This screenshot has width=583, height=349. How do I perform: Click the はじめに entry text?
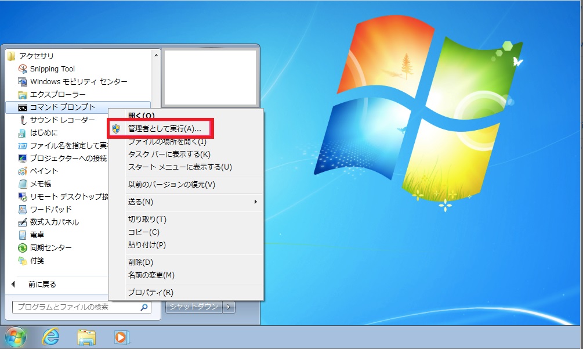click(44, 133)
